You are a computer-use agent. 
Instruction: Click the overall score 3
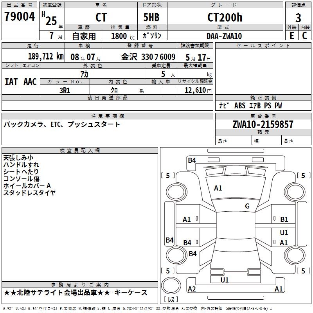pyautogui.click(x=298, y=18)
